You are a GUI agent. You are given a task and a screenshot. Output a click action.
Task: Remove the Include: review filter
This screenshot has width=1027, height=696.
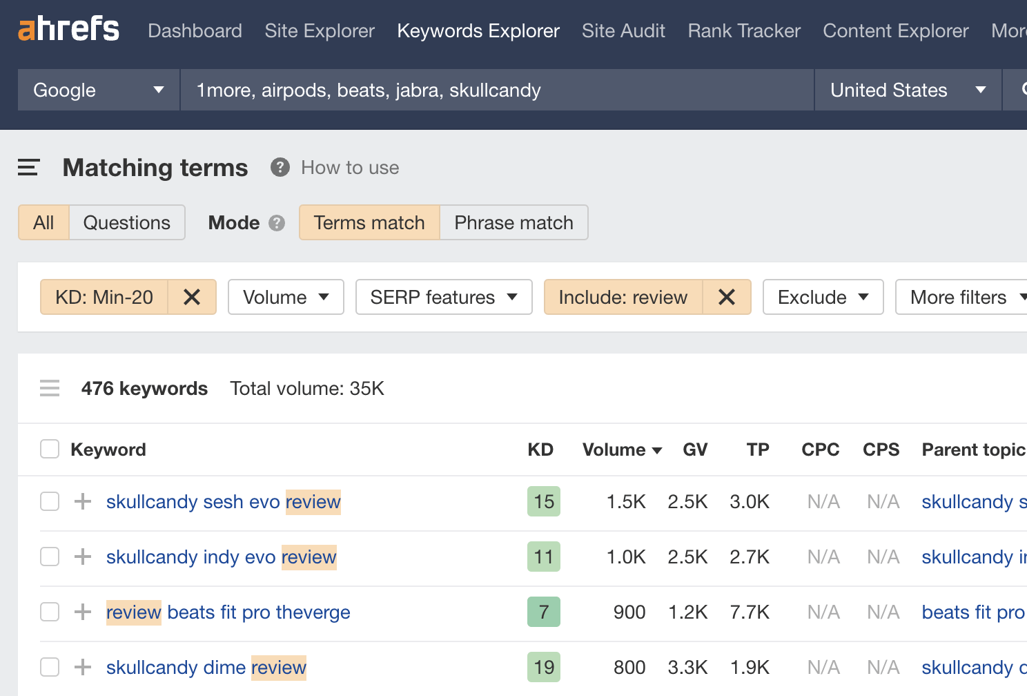click(727, 297)
